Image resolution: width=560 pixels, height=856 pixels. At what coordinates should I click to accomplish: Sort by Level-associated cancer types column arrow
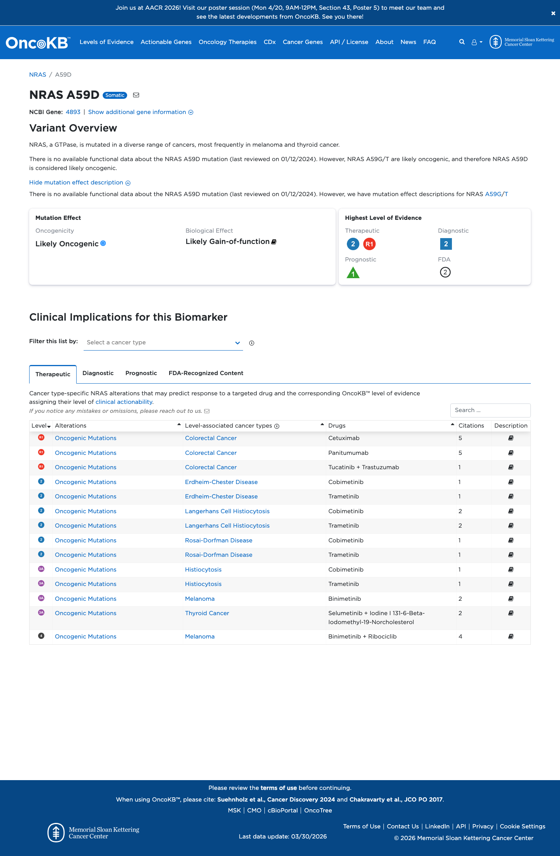[x=322, y=424]
